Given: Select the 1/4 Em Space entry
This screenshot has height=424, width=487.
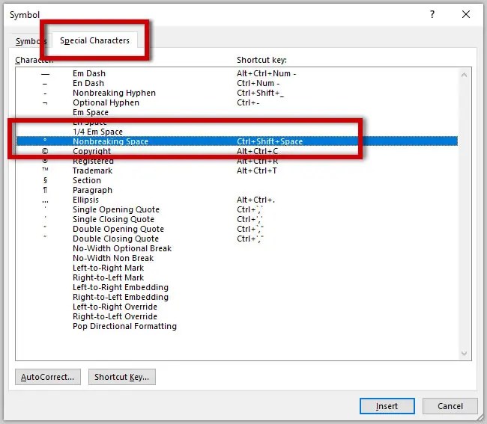Looking at the screenshot, I should 237,132.
